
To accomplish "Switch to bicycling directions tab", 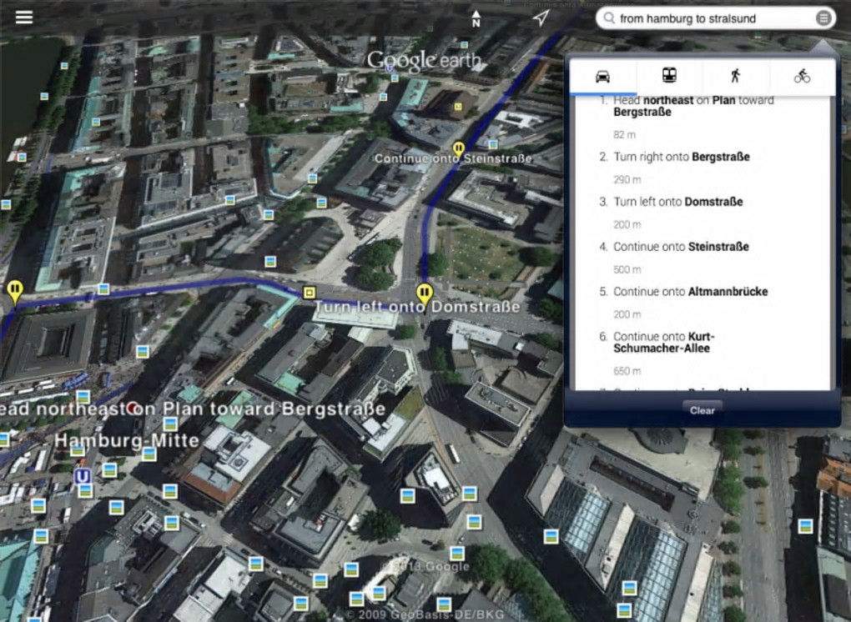I will point(802,77).
